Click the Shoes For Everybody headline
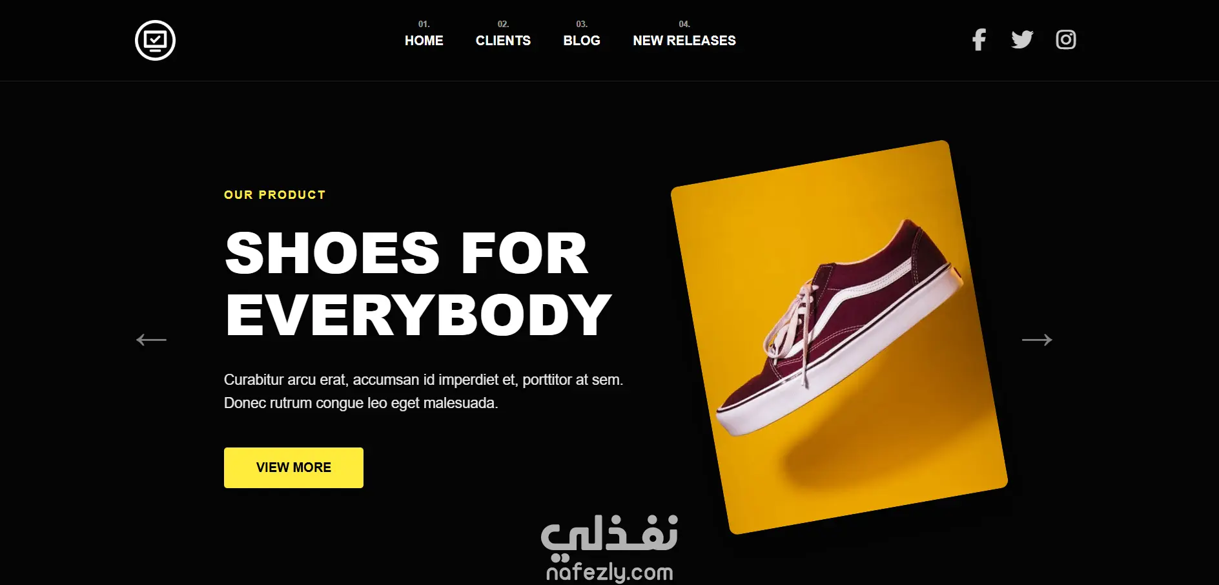The image size is (1219, 585). [418, 283]
